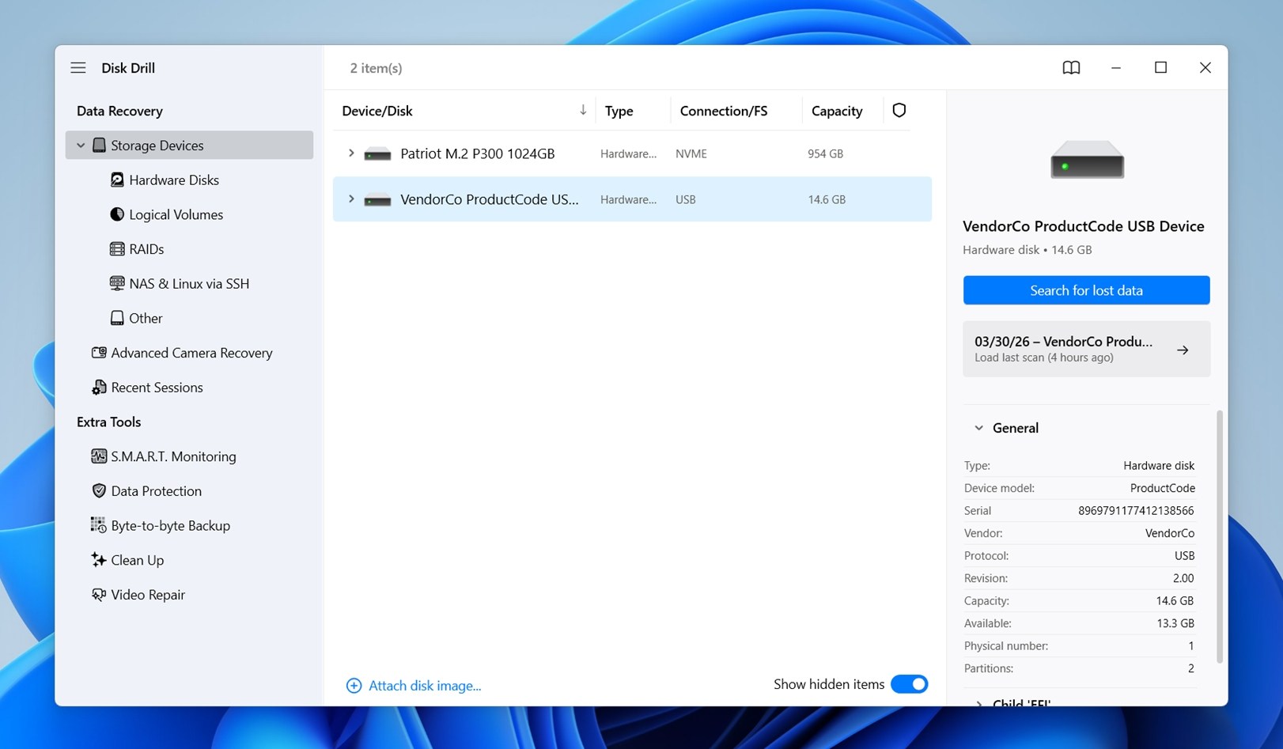Click the details panel scrollbar

[x=1219, y=536]
